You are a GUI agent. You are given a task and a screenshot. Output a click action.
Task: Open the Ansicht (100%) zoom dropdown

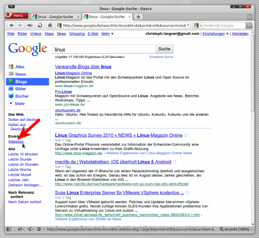236,229
